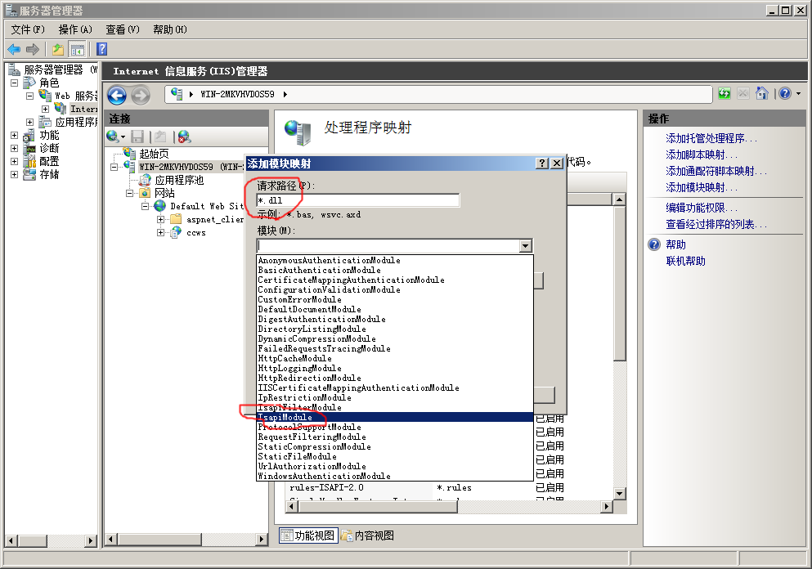Image resolution: width=812 pixels, height=569 pixels.
Task: Select IsapiModule in the module list
Action: [285, 417]
